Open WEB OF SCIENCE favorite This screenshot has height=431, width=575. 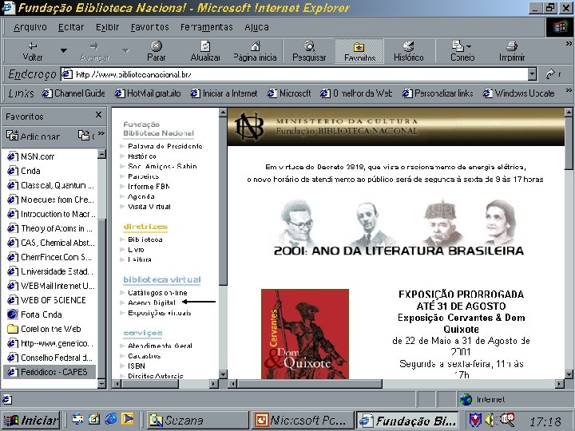click(x=46, y=300)
